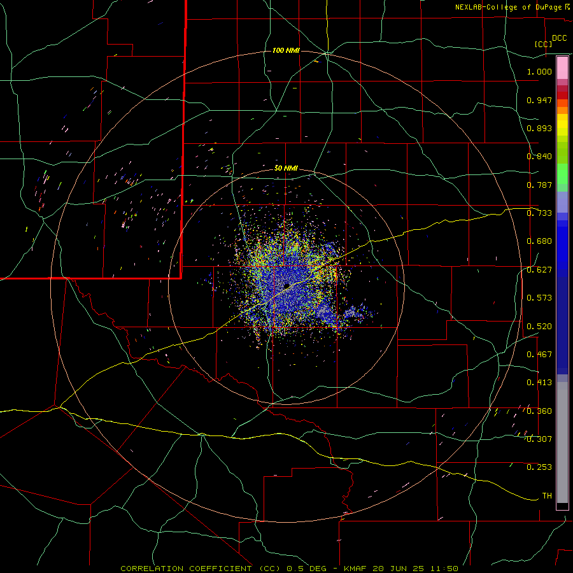Click the TH label at the scale bottom
This screenshot has width=573, height=573.
coord(547,496)
